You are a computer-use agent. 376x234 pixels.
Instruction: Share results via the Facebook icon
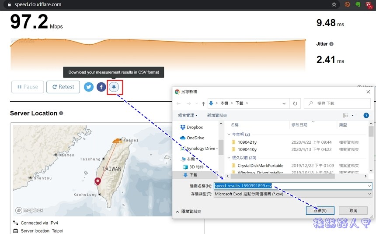click(101, 87)
